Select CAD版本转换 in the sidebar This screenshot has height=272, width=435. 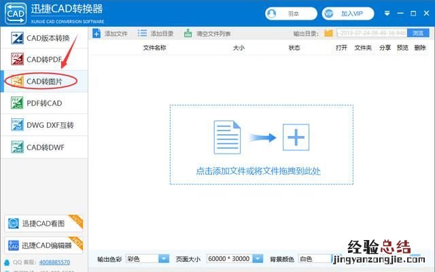click(x=46, y=39)
